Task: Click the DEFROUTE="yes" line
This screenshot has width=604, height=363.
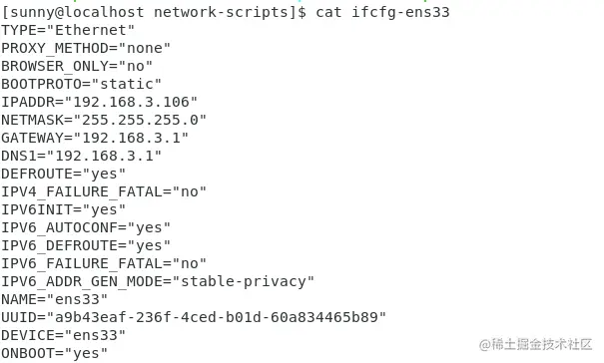Action: point(64,174)
